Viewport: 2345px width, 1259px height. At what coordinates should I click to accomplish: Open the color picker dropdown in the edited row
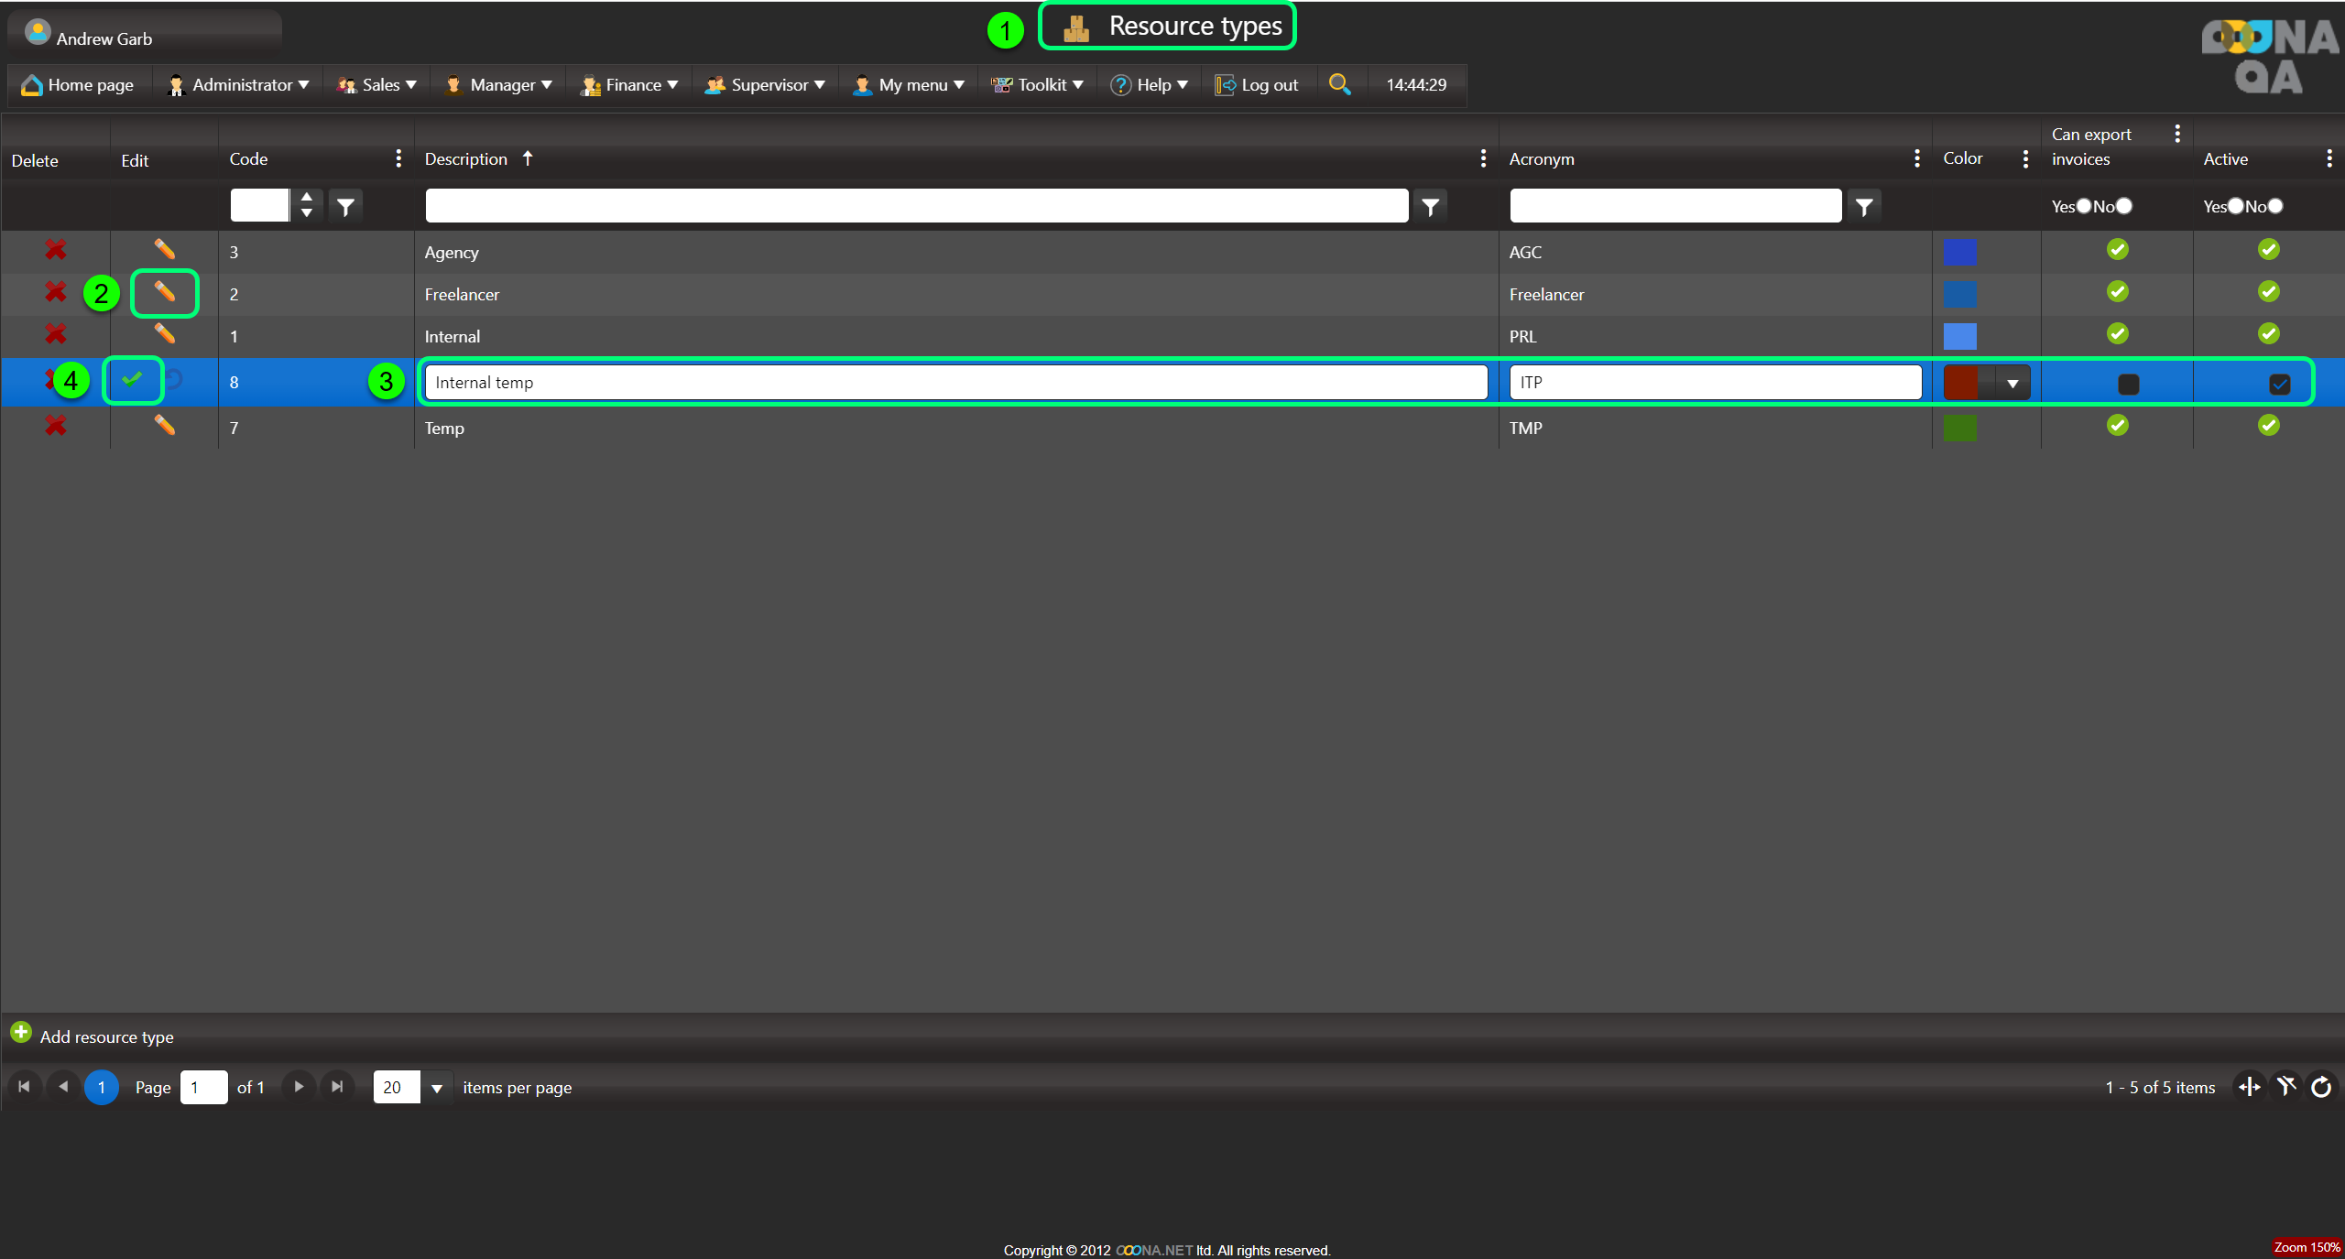[x=2012, y=384]
